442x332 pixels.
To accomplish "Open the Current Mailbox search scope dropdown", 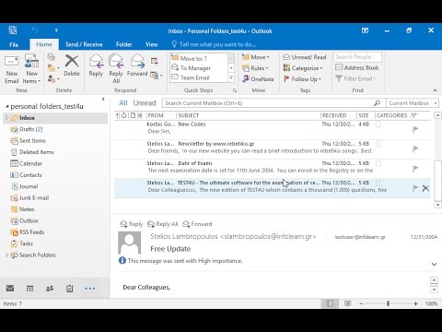I will point(413,103).
